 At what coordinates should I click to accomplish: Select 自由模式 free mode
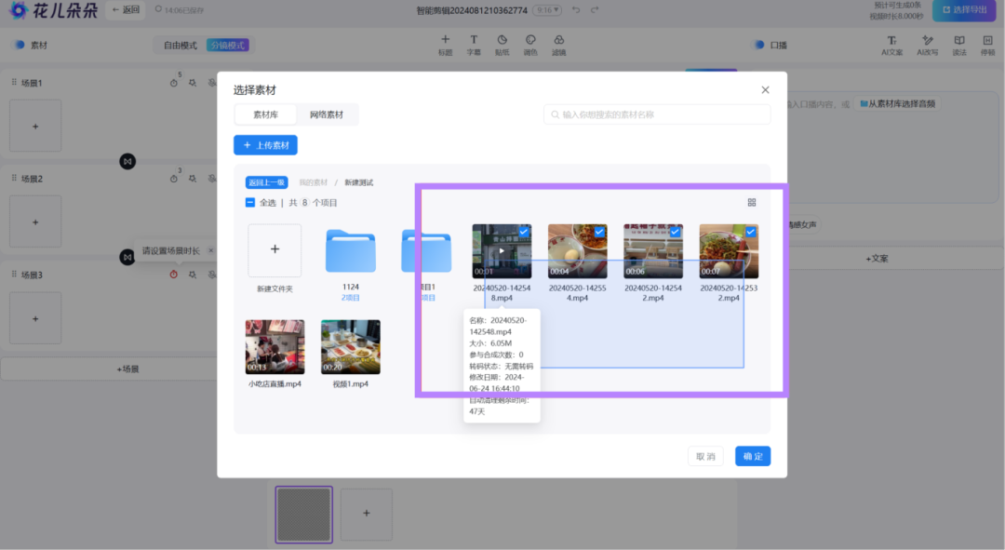[181, 45]
